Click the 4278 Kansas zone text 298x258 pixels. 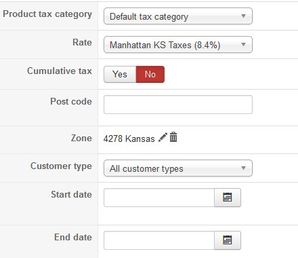[x=129, y=139]
